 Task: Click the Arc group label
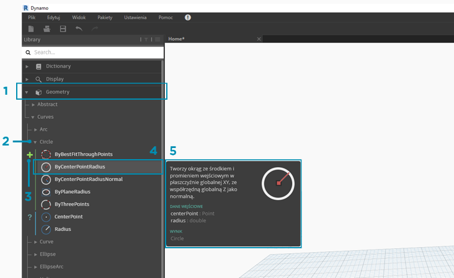pyautogui.click(x=43, y=129)
